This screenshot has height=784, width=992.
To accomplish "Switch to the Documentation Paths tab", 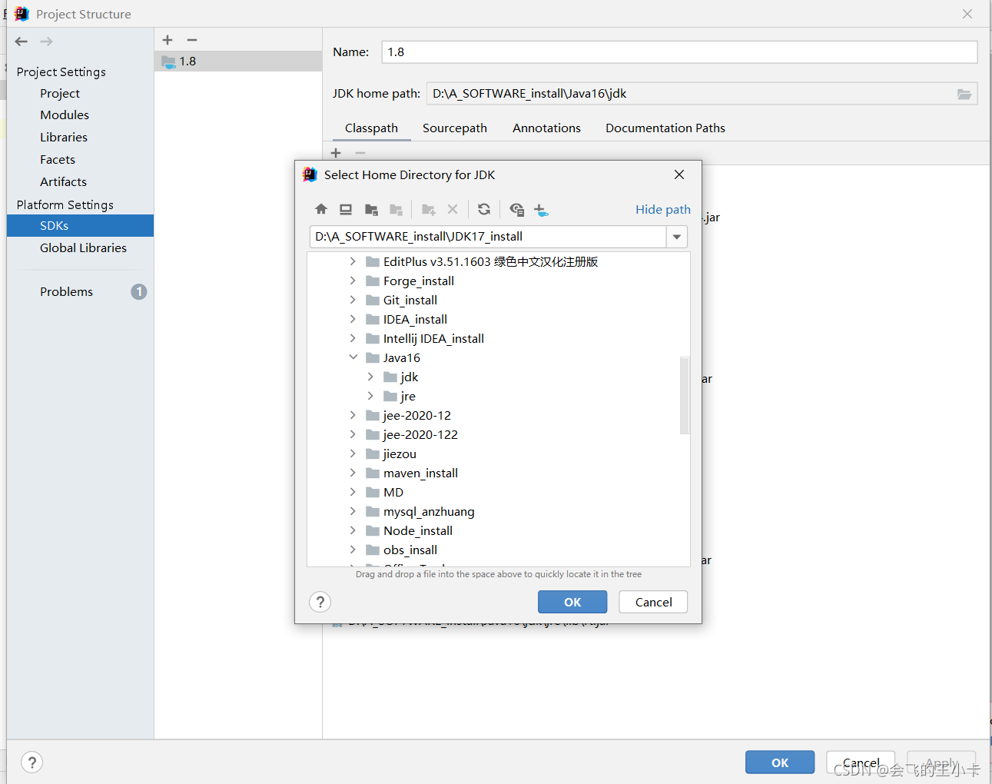I will click(665, 128).
